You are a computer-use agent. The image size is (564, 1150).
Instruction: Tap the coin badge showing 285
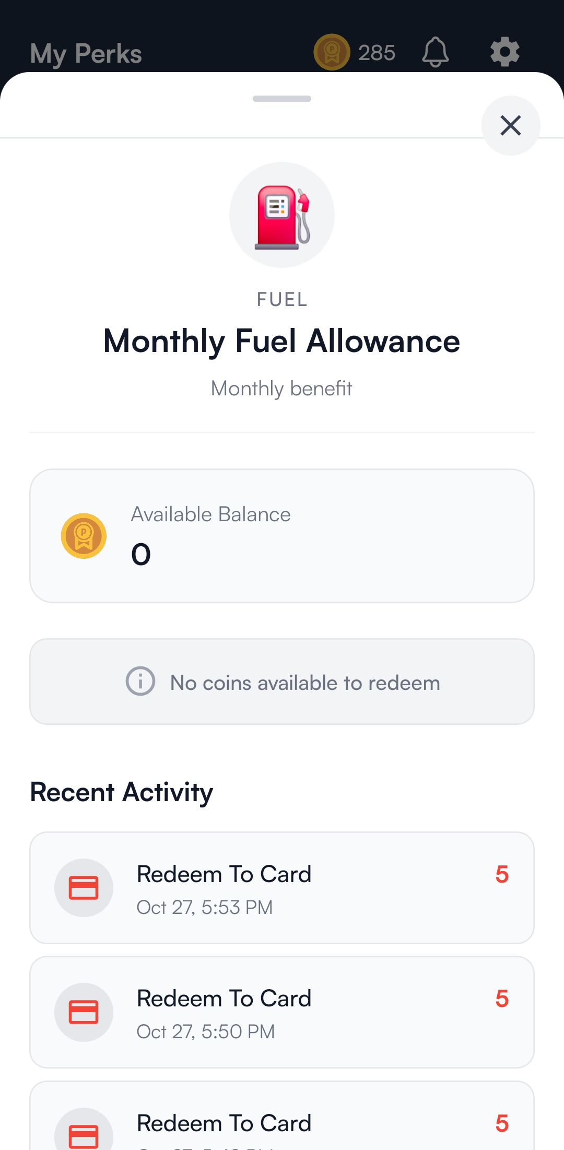[332, 52]
